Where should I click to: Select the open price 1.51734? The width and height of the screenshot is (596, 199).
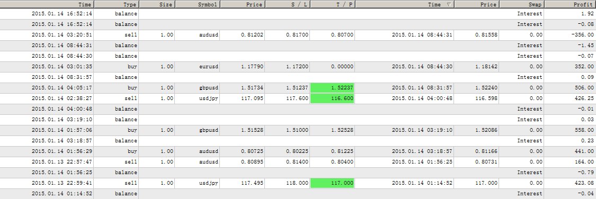coord(252,88)
